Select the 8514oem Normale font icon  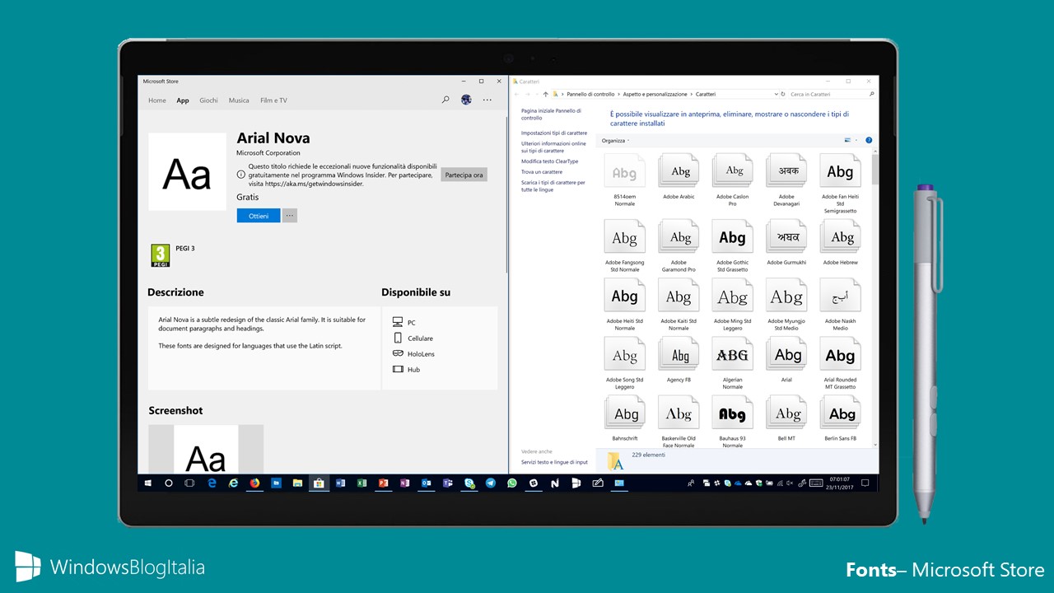[x=624, y=171]
